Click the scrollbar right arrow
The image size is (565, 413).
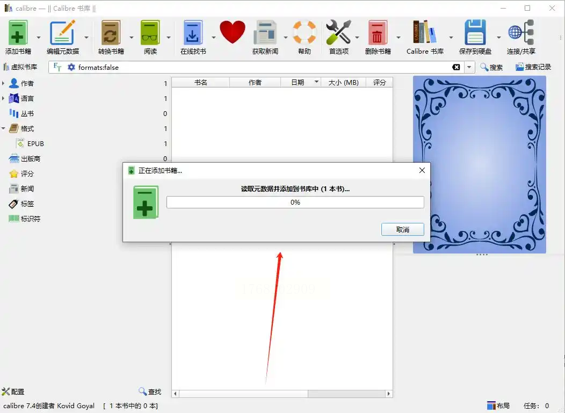click(388, 394)
